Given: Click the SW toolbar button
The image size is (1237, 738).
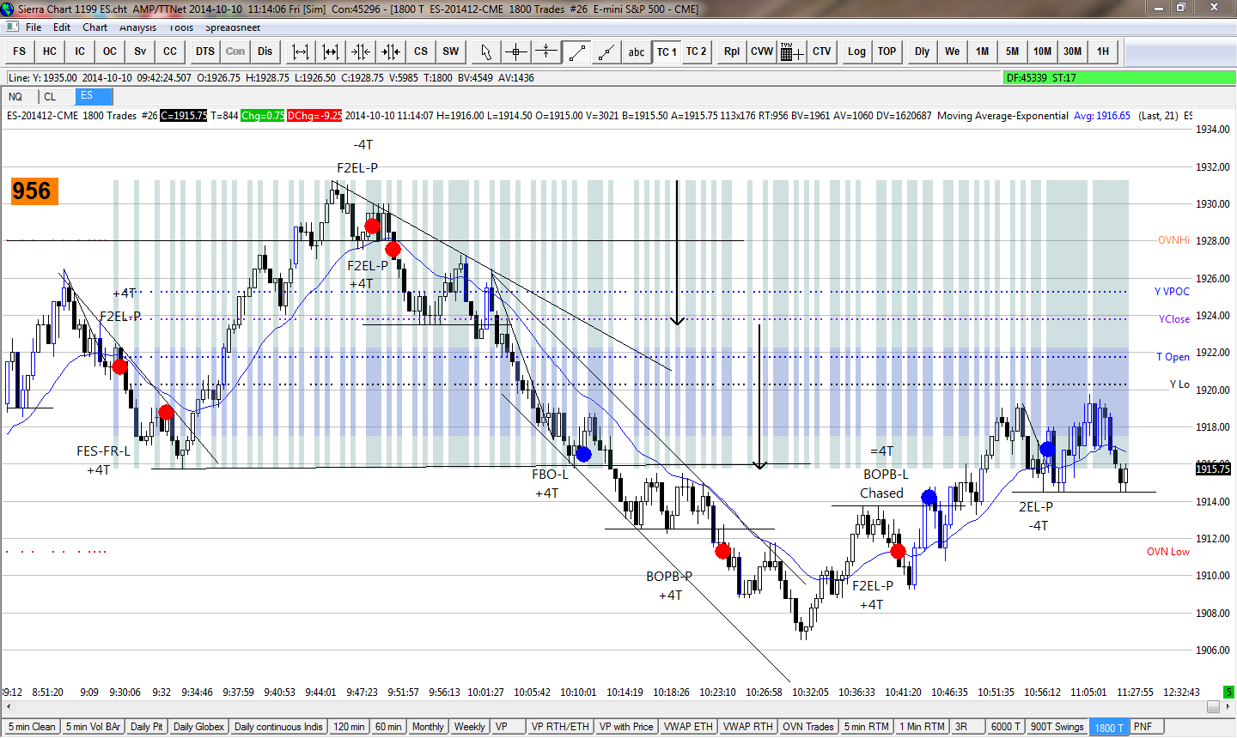Looking at the screenshot, I should click(451, 51).
